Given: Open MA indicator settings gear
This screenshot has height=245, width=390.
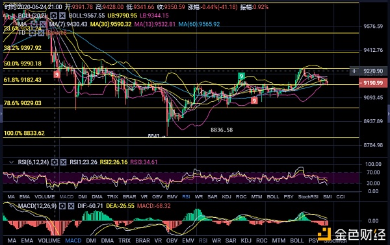Looking at the screenshot, I should tap(34, 24).
